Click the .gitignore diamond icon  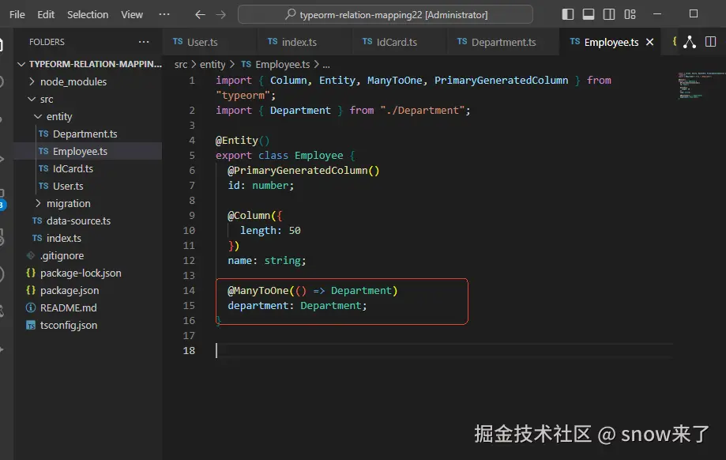[x=31, y=255]
